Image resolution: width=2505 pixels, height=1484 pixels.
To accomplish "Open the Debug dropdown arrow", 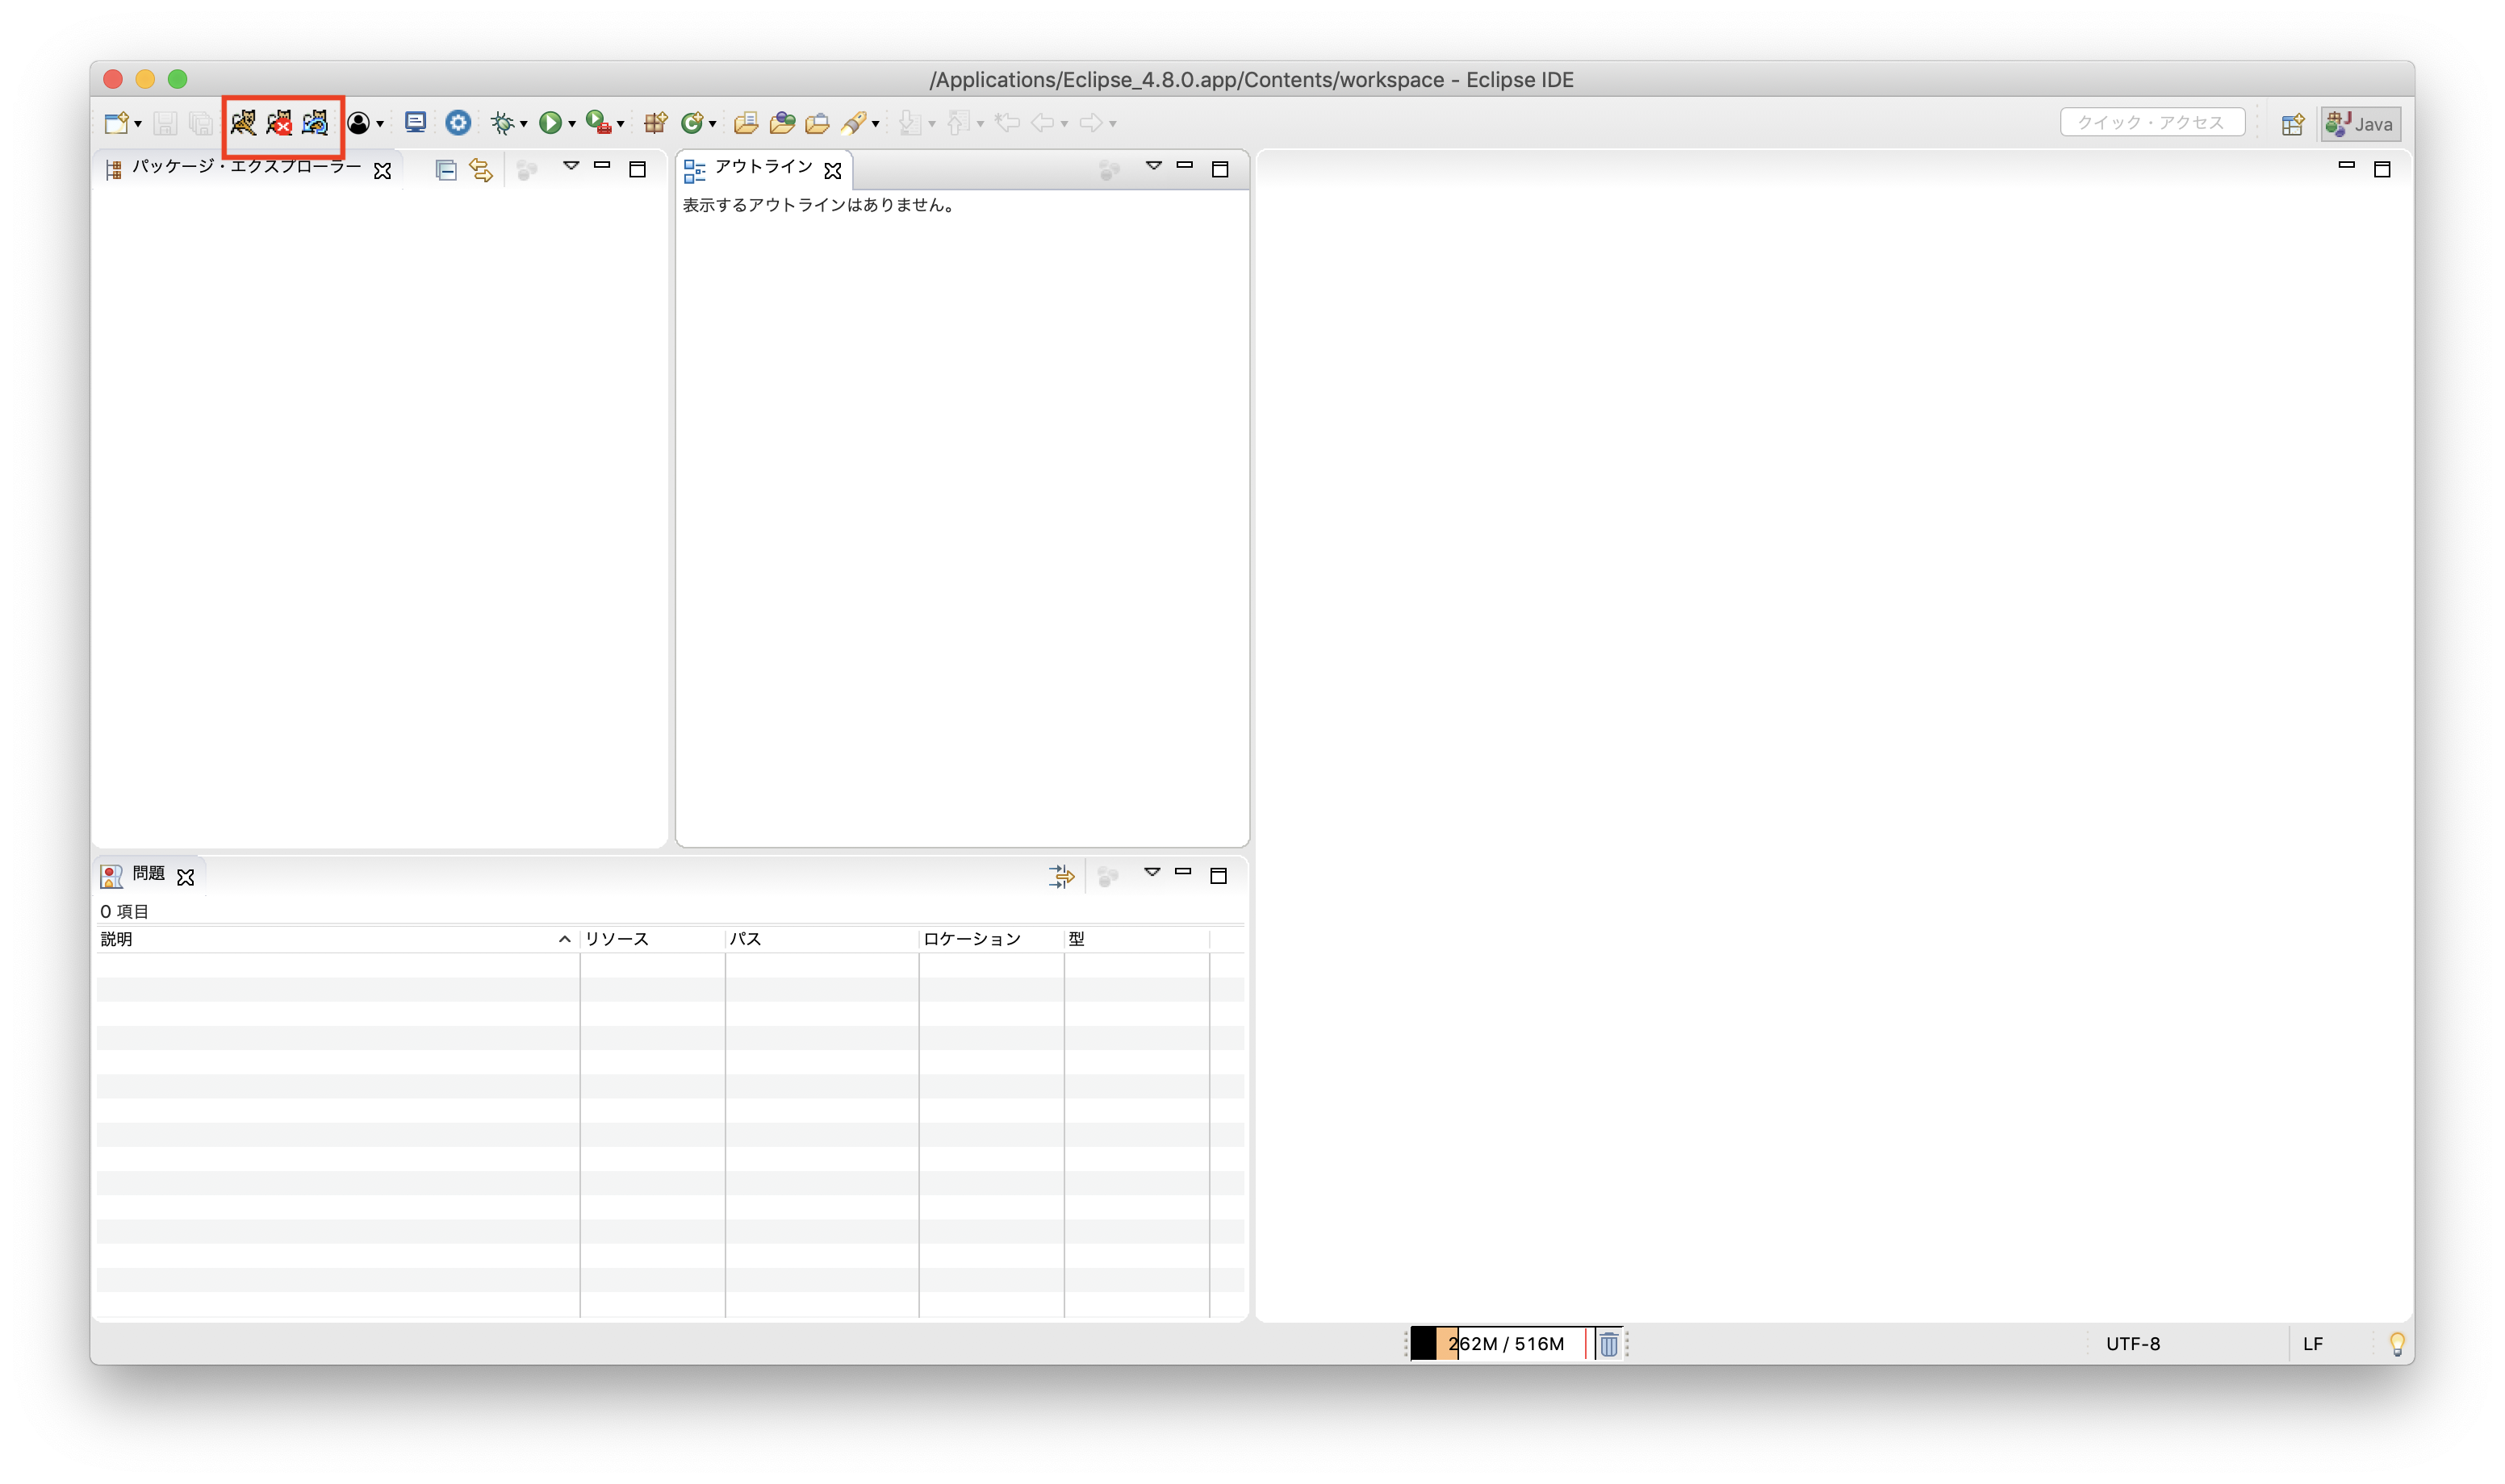I will tap(523, 124).
